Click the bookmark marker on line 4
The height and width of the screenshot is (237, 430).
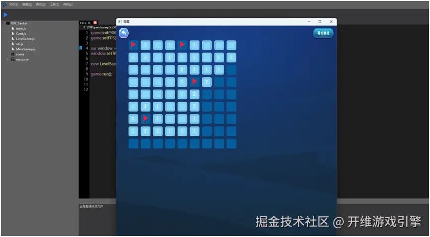[x=81, y=48]
